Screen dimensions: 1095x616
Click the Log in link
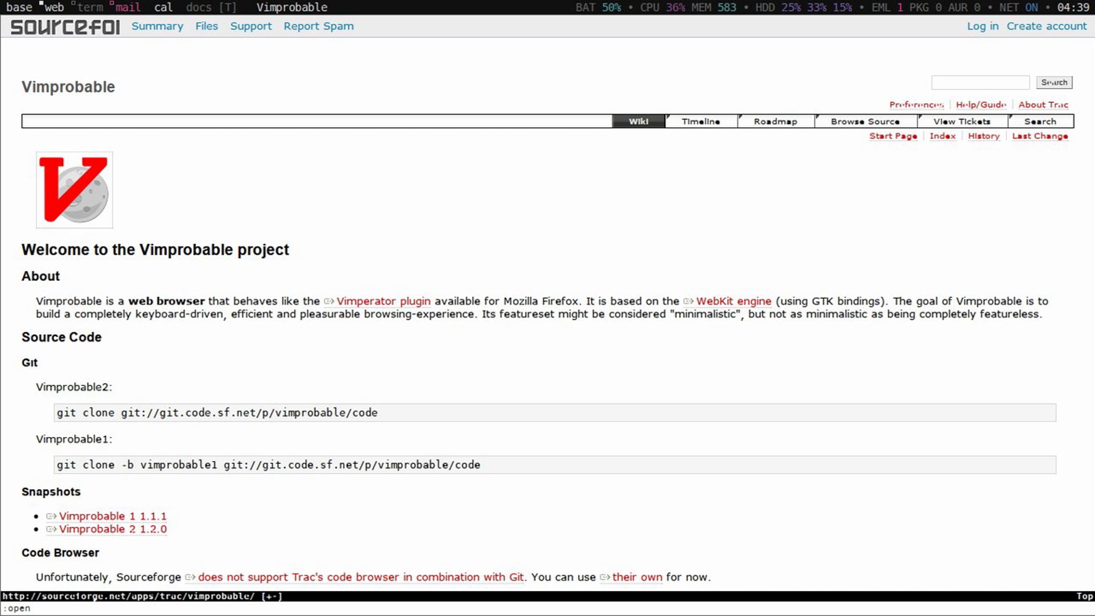click(983, 26)
